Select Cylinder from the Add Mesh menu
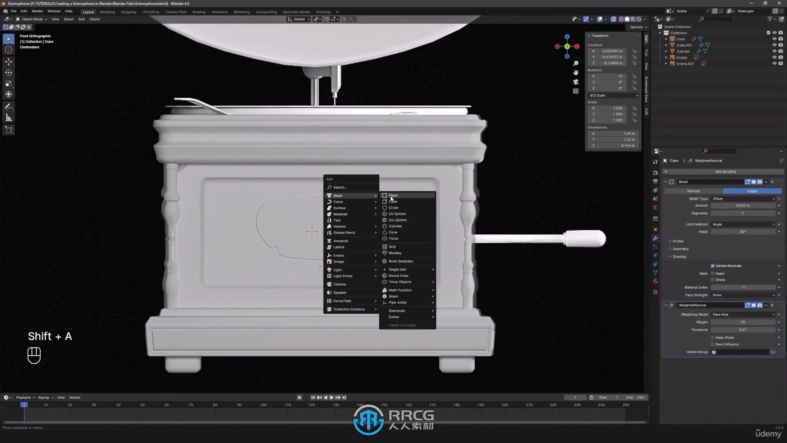The width and height of the screenshot is (787, 443). pos(396,226)
